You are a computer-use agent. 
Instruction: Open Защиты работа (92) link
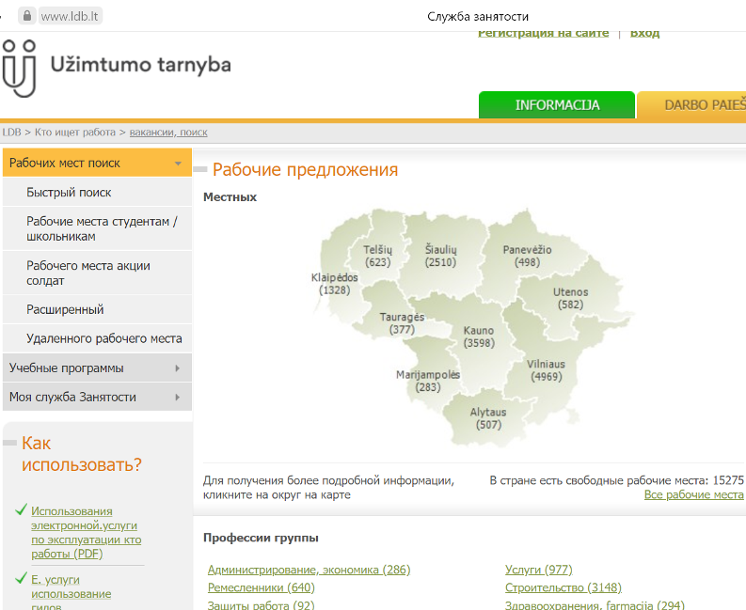[262, 605]
